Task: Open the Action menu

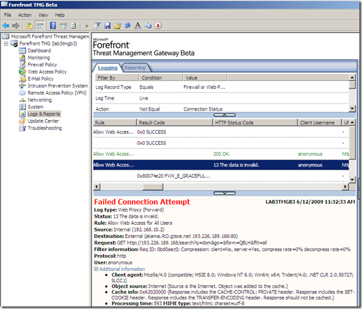Action: point(25,15)
